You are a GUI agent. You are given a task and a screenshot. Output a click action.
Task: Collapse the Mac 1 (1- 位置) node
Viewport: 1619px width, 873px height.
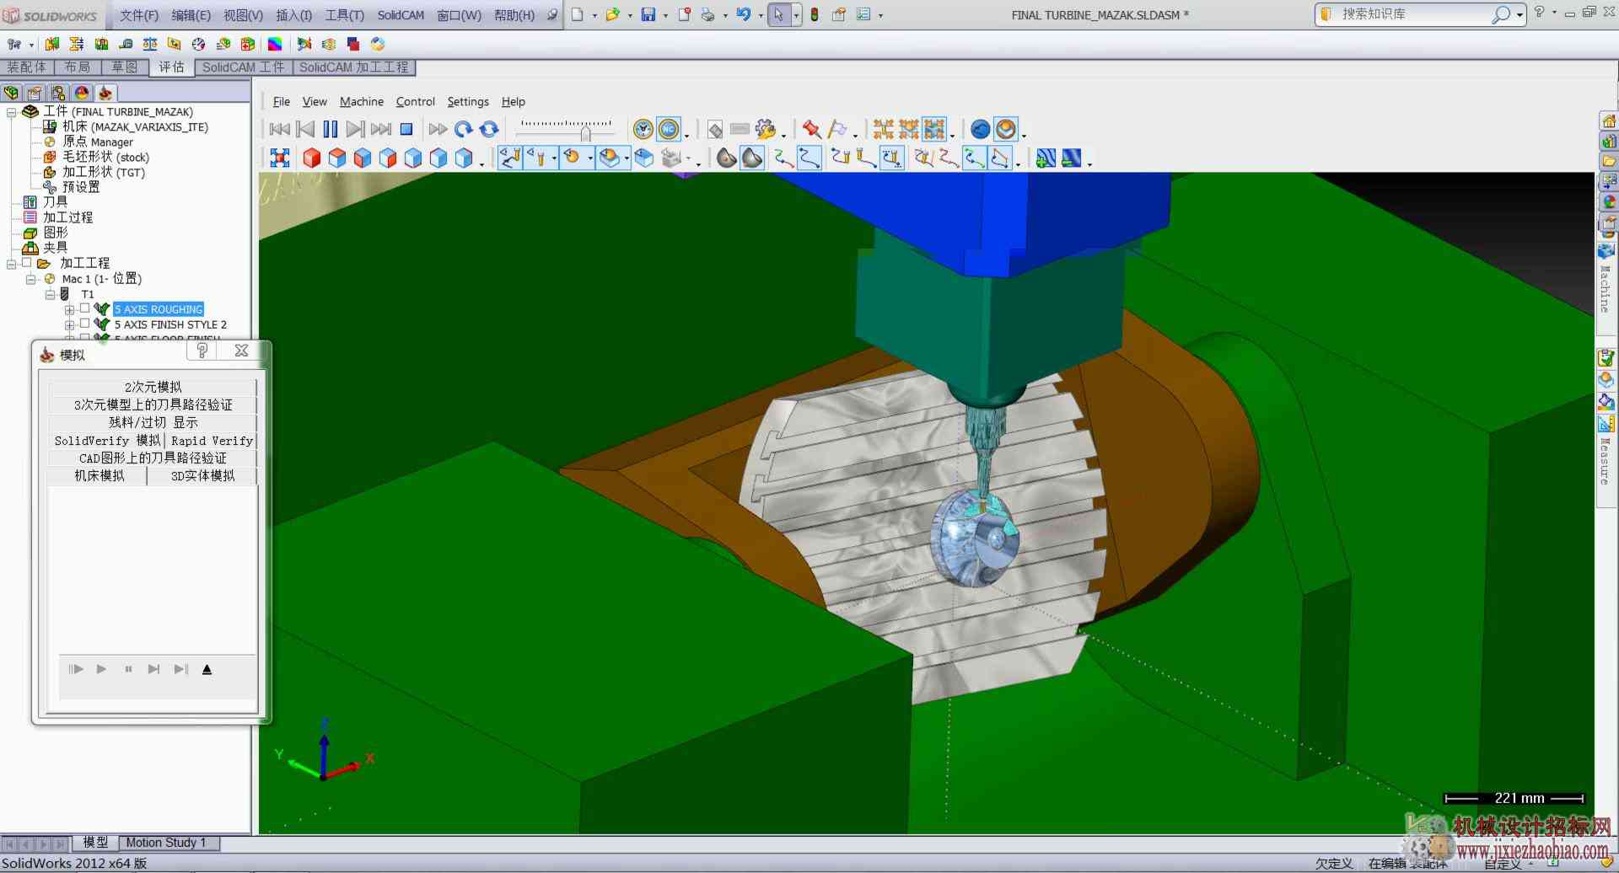pos(31,279)
